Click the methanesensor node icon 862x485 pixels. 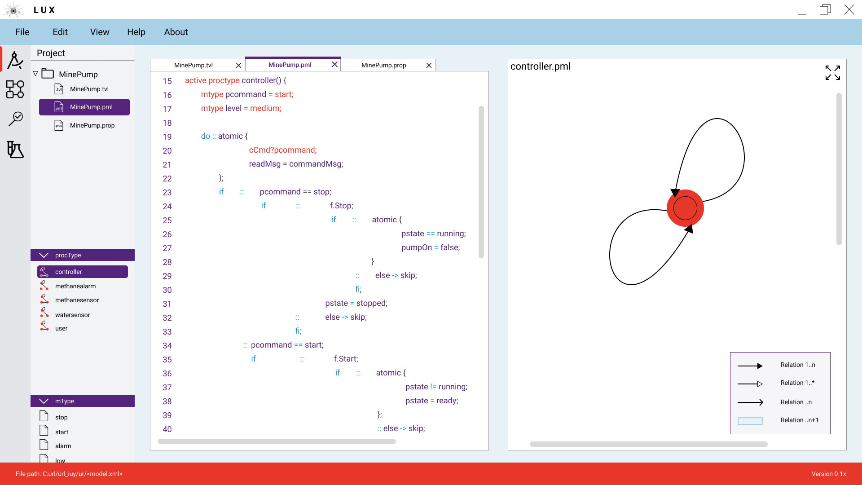44,299
